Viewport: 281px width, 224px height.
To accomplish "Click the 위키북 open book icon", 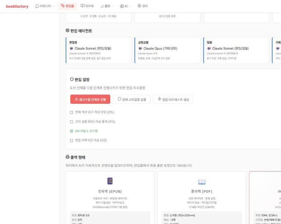I will point(82,6).
